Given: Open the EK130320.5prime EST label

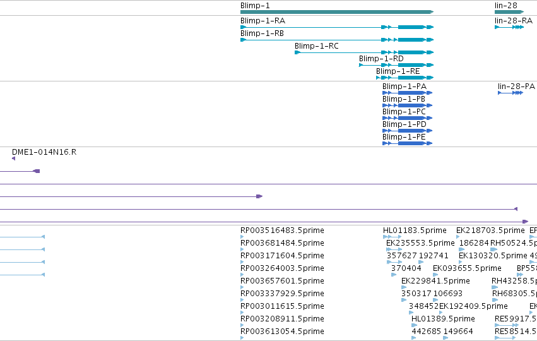Looking at the screenshot, I should pos(493,256).
